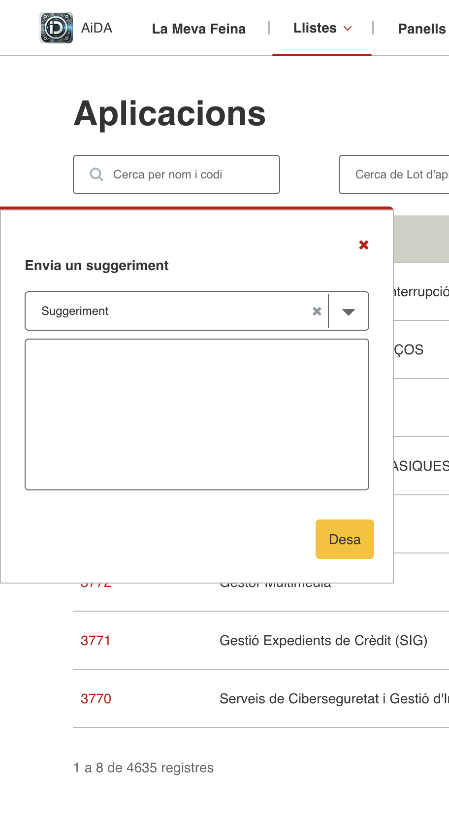Click the search magnifier icon

96,174
